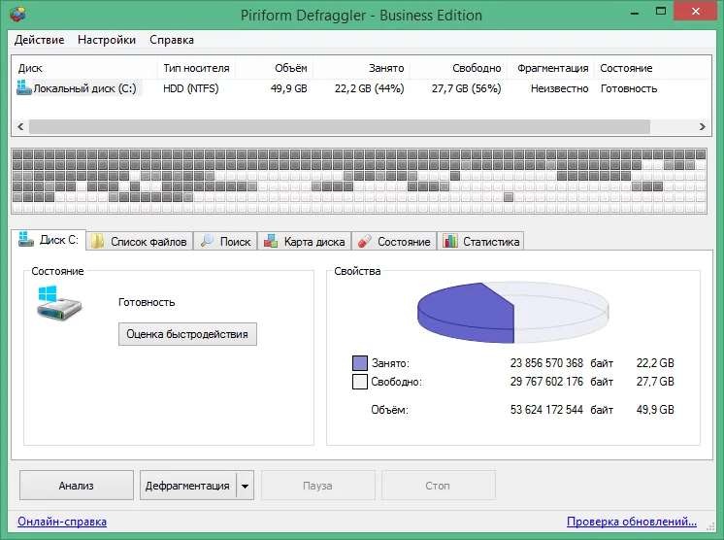The height and width of the screenshot is (540, 724).
Task: Click the Оценка быстродействия button
Action: [187, 334]
